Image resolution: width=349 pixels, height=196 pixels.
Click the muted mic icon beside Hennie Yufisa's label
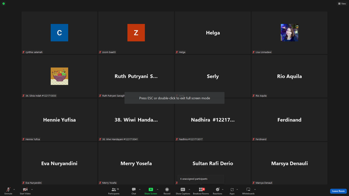coord(23,139)
